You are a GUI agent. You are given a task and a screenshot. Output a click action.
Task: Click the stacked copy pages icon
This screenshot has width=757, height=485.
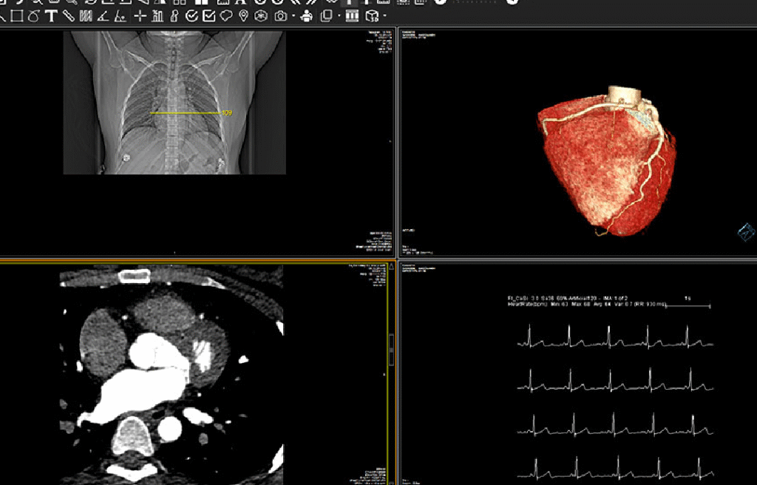pos(326,16)
